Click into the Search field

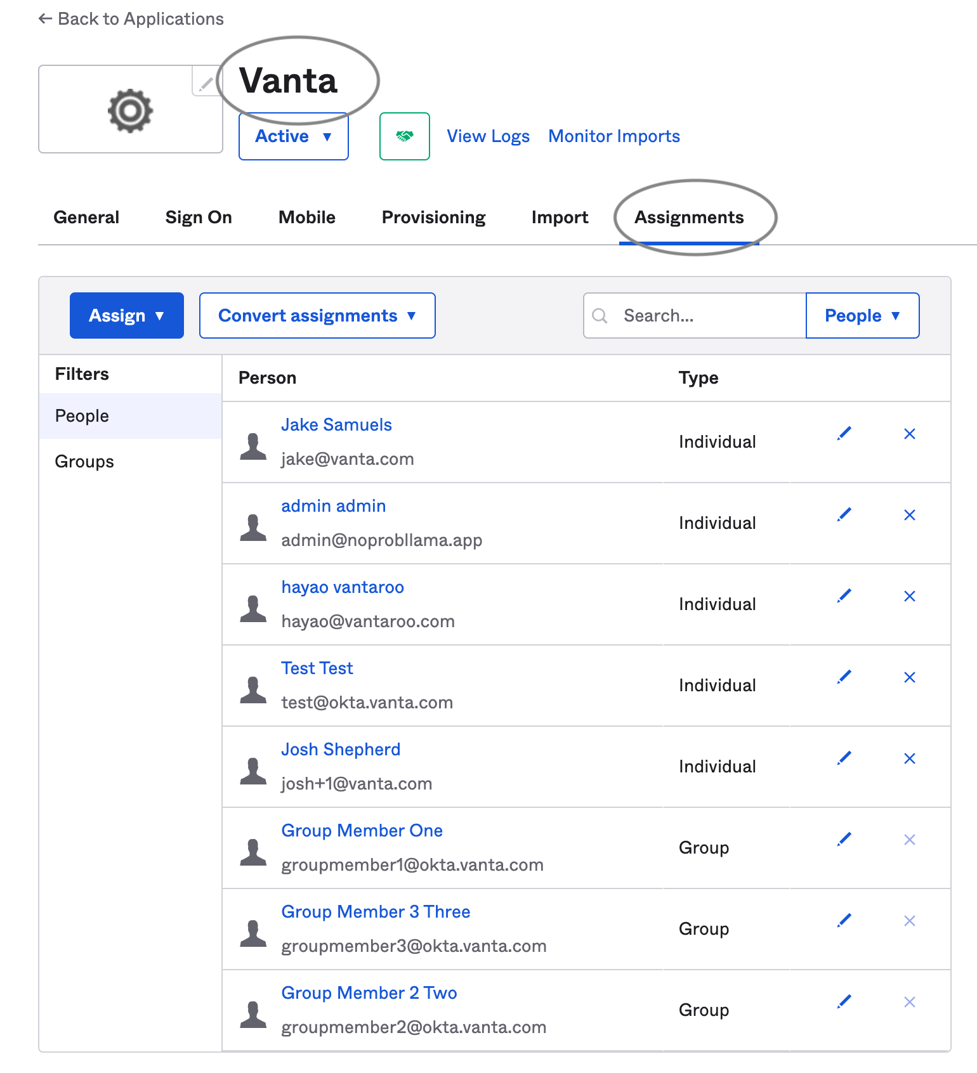coord(695,315)
